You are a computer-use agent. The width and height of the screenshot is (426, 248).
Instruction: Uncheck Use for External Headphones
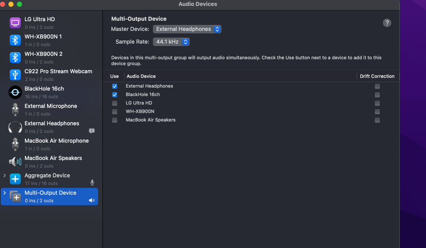115,86
